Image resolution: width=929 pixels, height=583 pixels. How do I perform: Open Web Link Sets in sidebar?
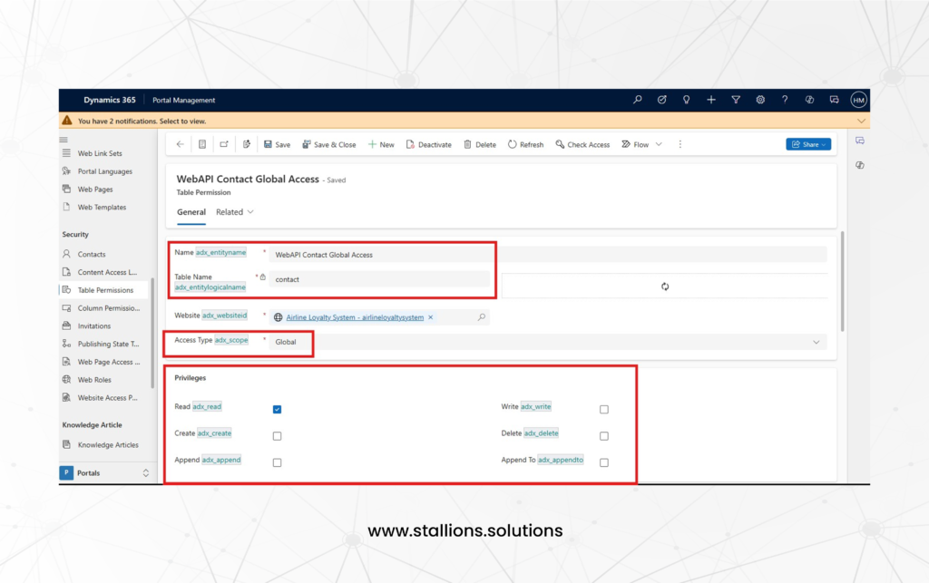click(x=100, y=153)
